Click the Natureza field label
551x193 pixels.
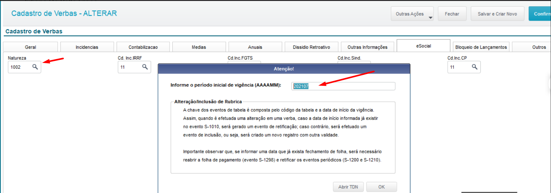click(x=17, y=58)
